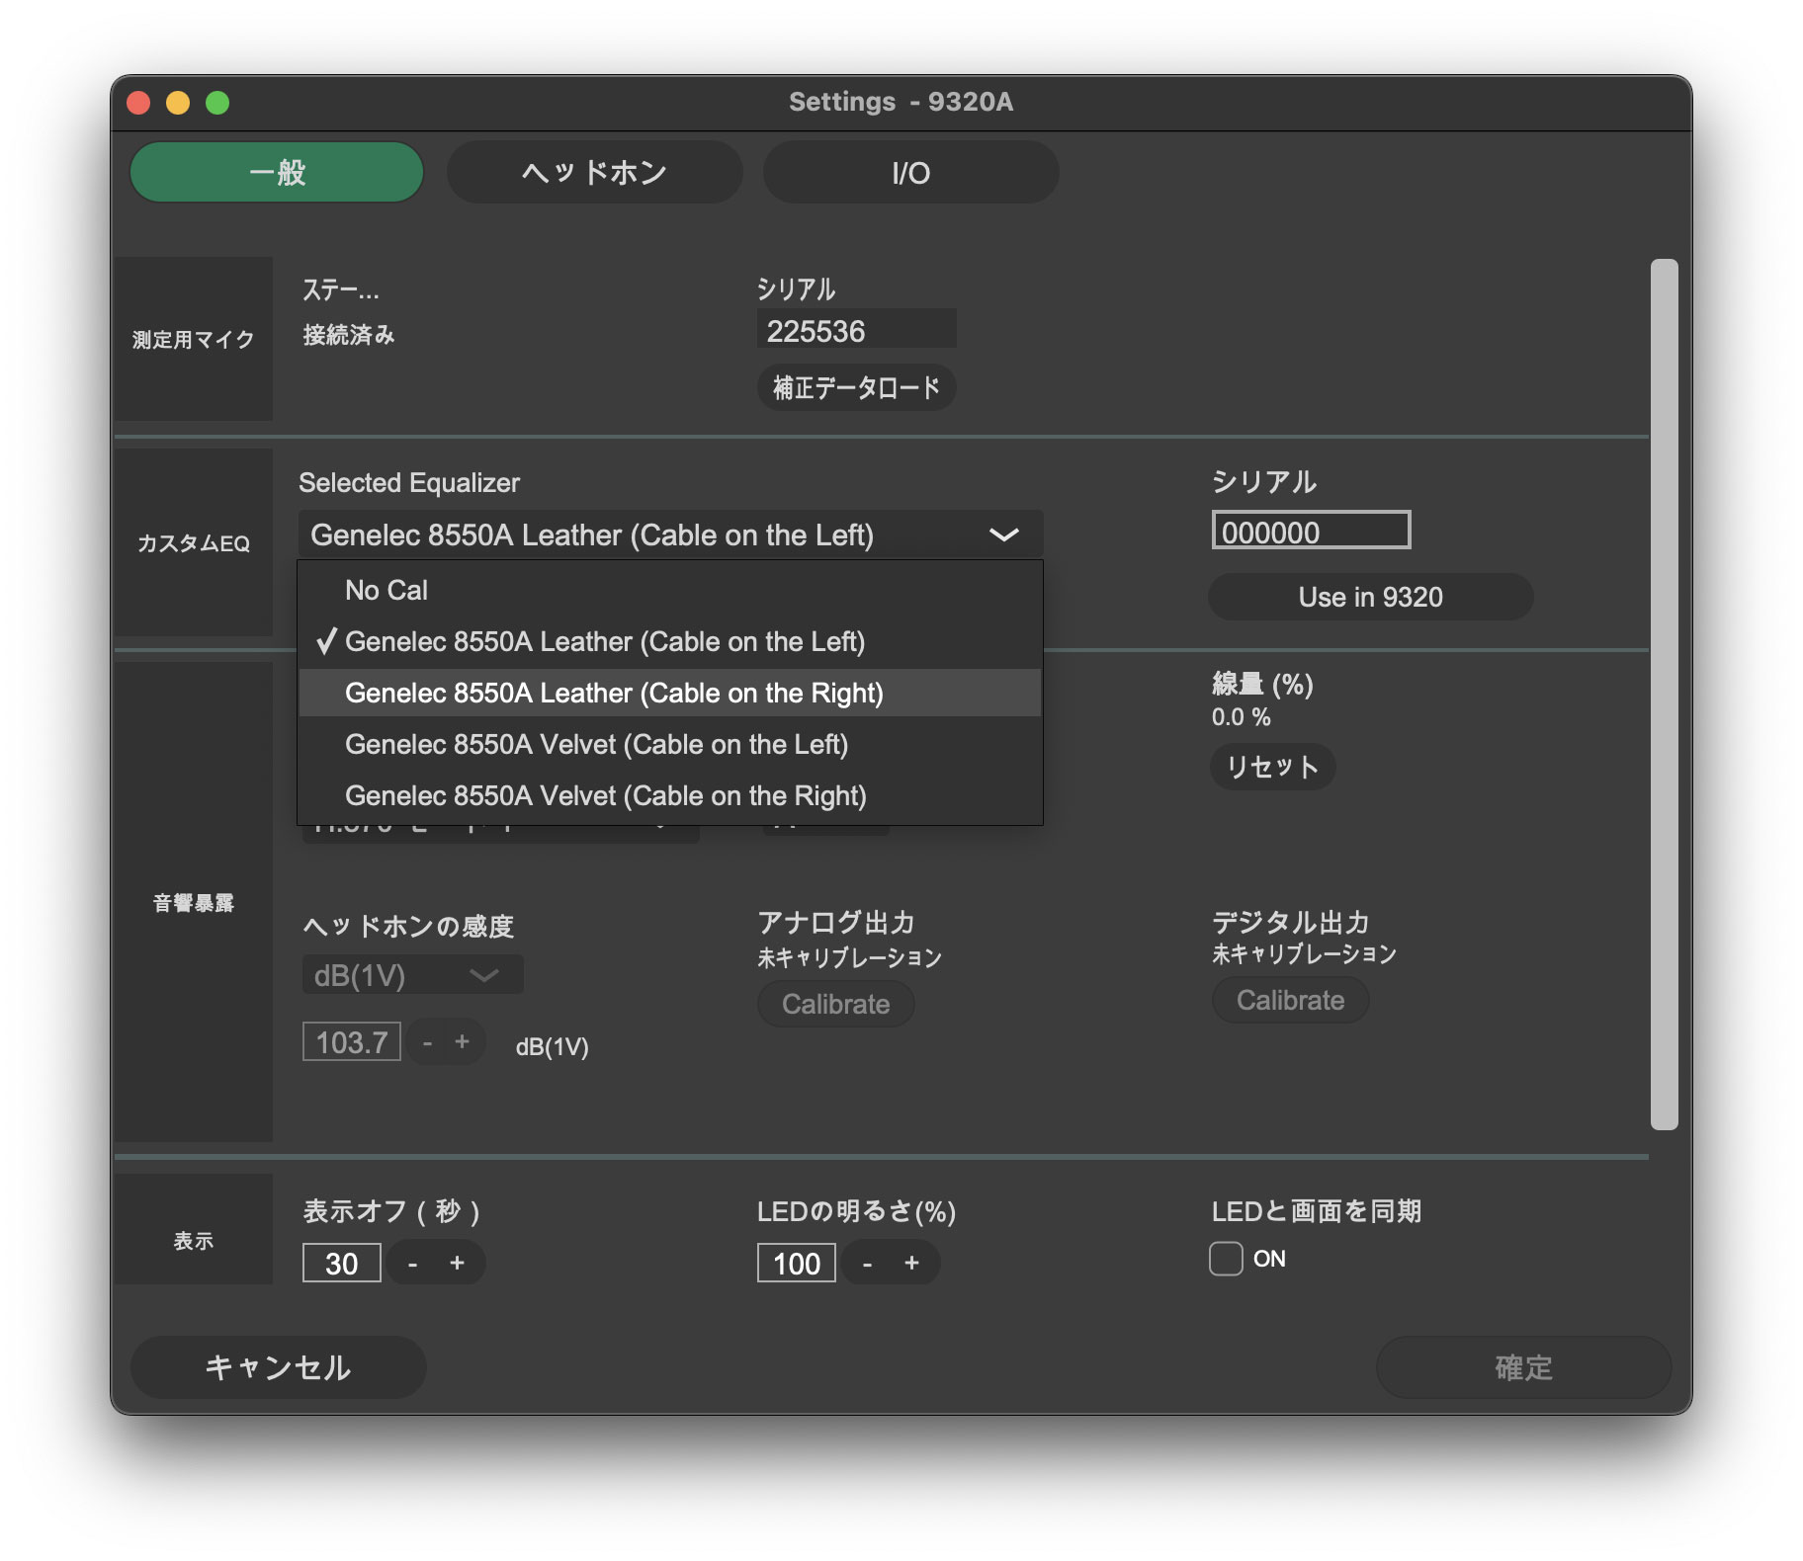1803x1561 pixels.
Task: Choose Genelec 8550A Leather (Cable on the Right)
Action: point(670,693)
